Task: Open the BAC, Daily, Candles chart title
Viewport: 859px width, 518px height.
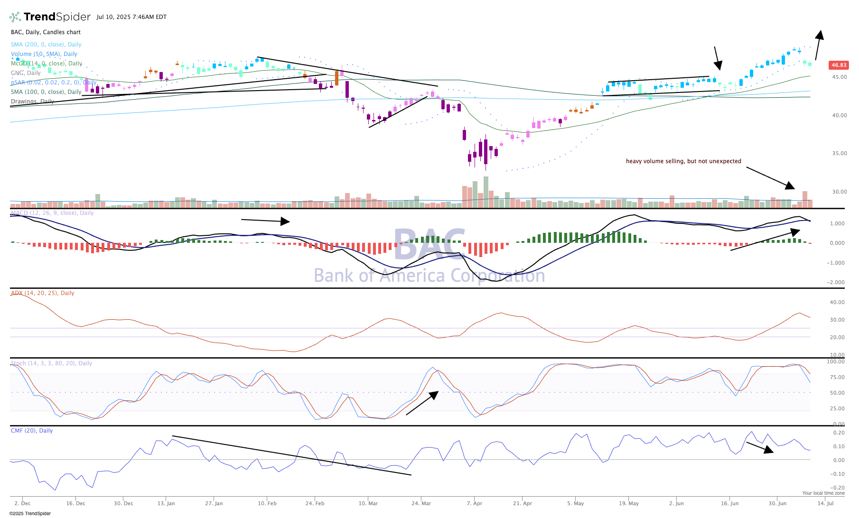Action: [46, 32]
